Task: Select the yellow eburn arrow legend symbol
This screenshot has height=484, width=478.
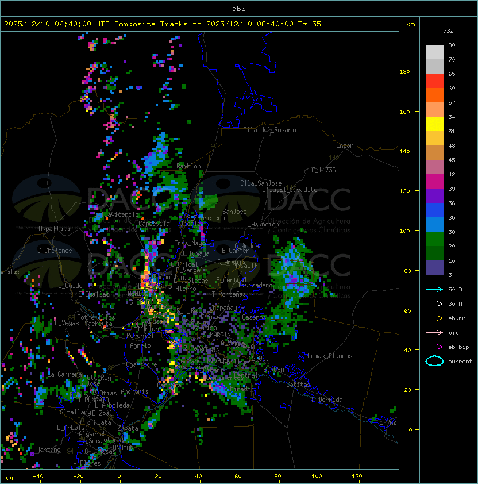Action: pyautogui.click(x=434, y=318)
